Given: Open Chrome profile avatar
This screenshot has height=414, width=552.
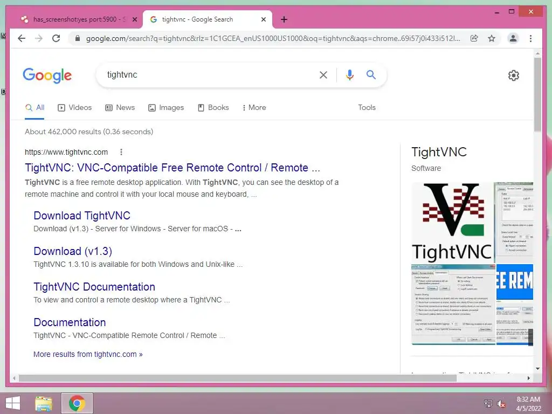Looking at the screenshot, I should pyautogui.click(x=513, y=38).
